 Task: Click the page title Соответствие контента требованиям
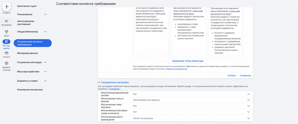86,4
